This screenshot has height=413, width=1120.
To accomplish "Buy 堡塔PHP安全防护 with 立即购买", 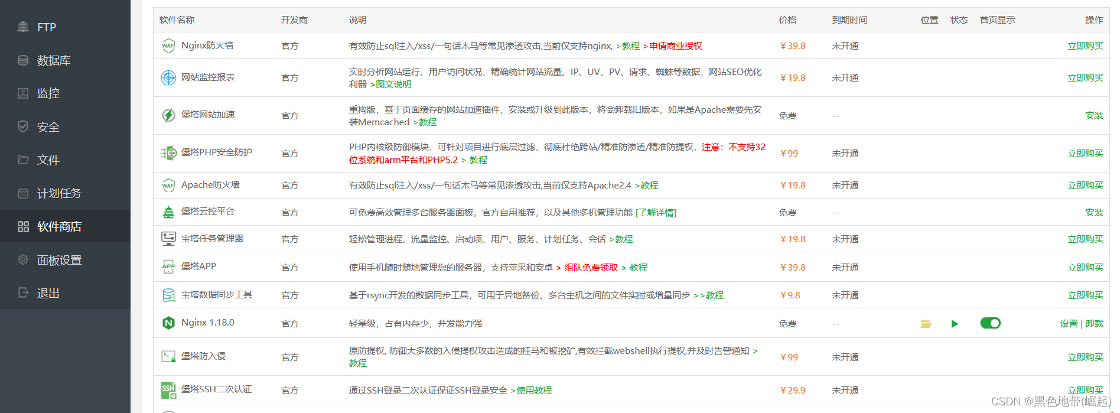I will click(1085, 154).
